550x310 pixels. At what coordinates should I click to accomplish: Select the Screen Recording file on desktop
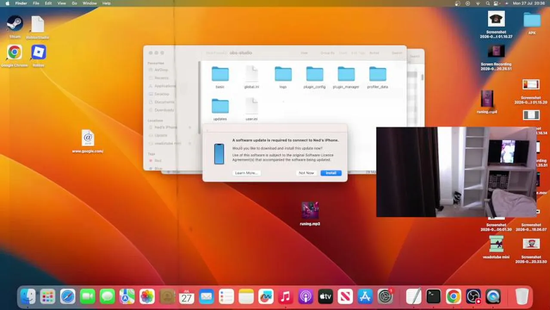tap(496, 51)
